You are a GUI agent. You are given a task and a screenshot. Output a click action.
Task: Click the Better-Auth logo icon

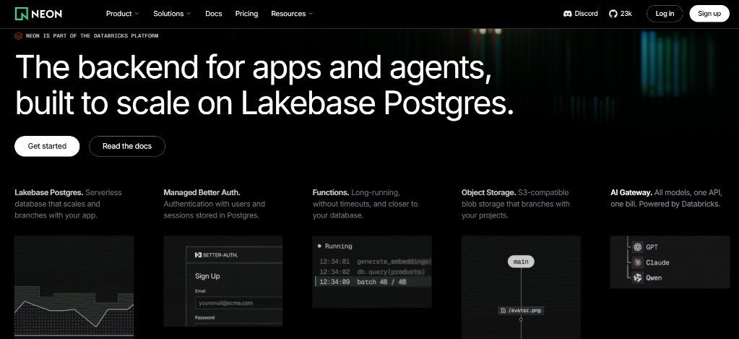click(198, 255)
